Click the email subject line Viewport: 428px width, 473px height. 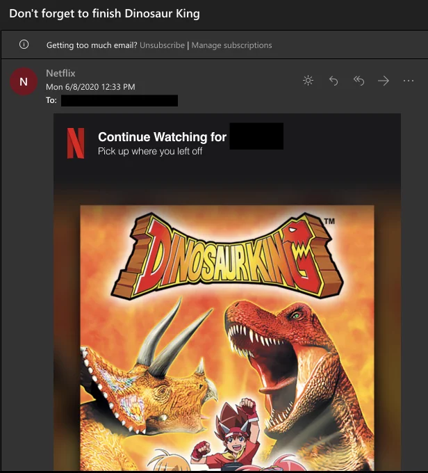(x=105, y=14)
